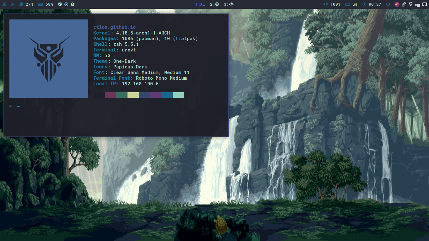Play music with the bar's play button
The image size is (429, 241).
[x=66, y=4]
